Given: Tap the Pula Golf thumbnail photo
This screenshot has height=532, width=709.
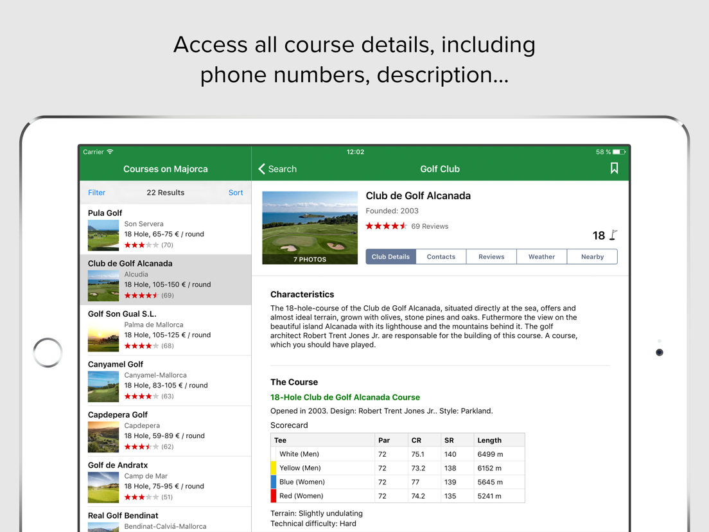Looking at the screenshot, I should [x=103, y=235].
